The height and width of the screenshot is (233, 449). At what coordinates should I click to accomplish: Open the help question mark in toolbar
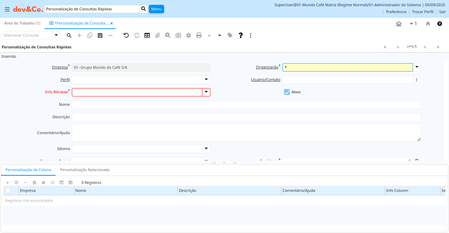pyautogui.click(x=241, y=35)
